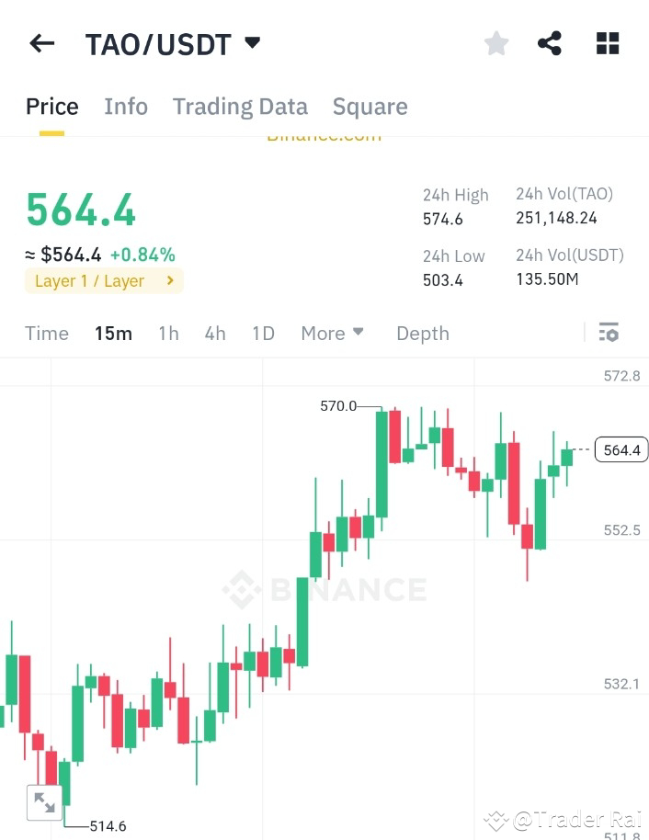
Task: Star TAO/USDT as a favorite
Action: [495, 42]
